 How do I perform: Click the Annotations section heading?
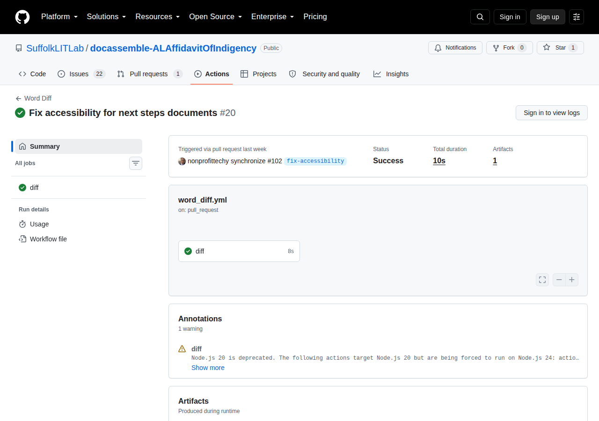(x=200, y=319)
